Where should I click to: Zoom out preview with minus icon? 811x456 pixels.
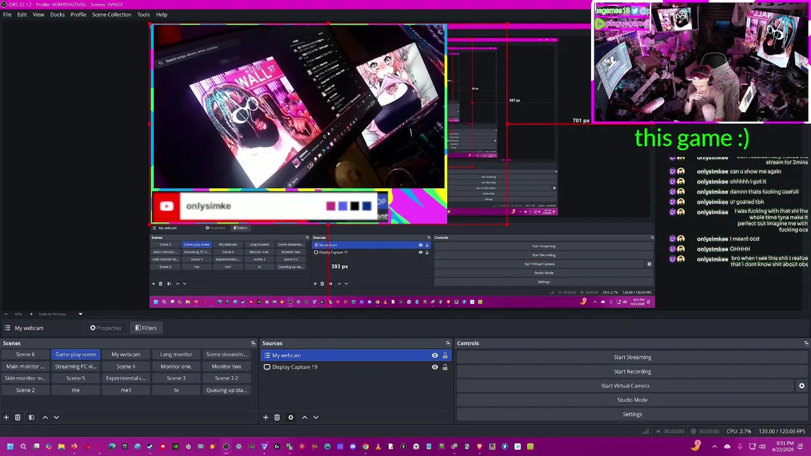(6, 314)
